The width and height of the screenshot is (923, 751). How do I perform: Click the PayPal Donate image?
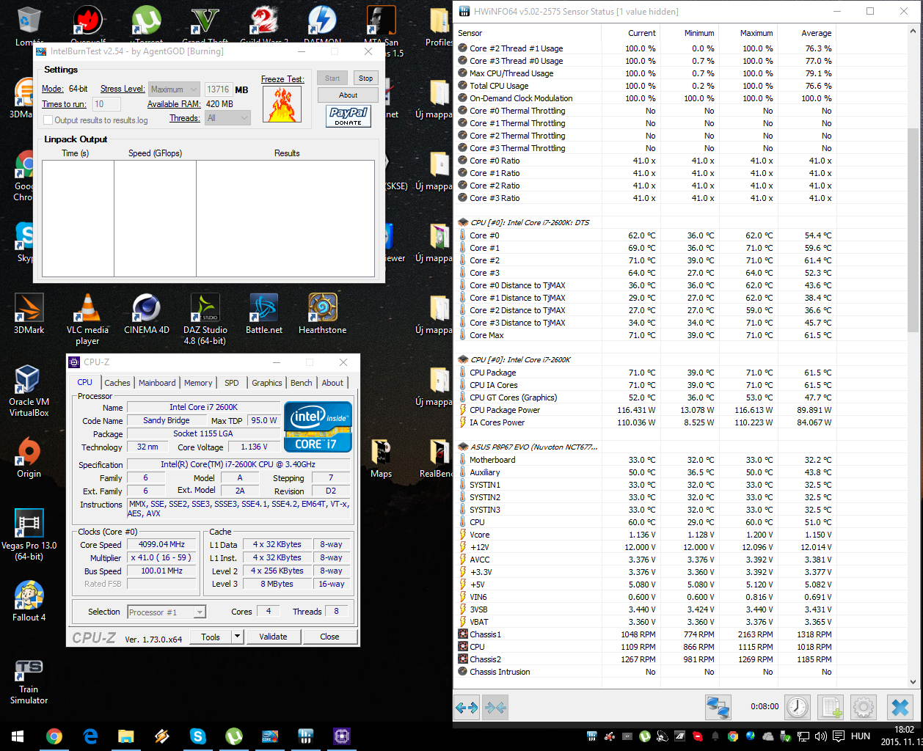(349, 116)
